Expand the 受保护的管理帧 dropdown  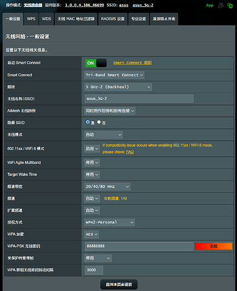point(98,258)
